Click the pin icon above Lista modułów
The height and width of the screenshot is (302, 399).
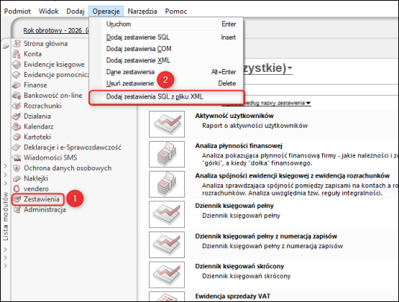point(6,46)
